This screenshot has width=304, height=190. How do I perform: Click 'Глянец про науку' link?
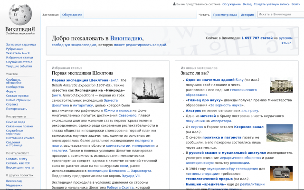(x=204, y=100)
